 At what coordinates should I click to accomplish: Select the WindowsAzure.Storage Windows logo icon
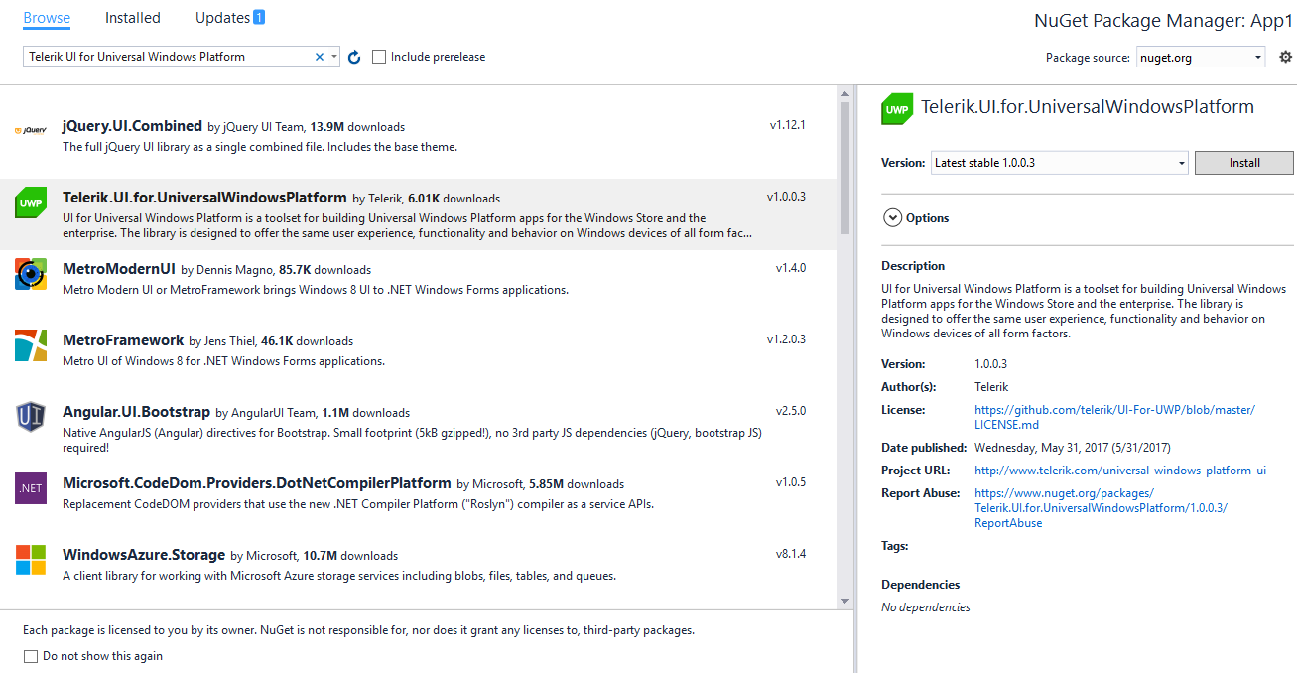pyautogui.click(x=31, y=559)
